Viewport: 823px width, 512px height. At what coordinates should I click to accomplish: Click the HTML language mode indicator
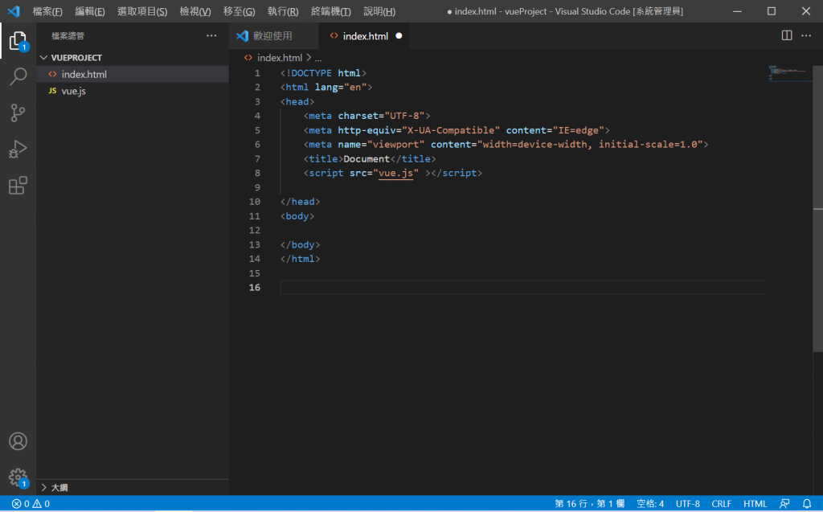[755, 504]
